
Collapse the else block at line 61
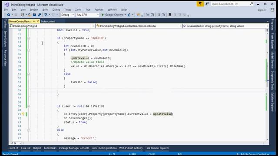click(x=29, y=74)
